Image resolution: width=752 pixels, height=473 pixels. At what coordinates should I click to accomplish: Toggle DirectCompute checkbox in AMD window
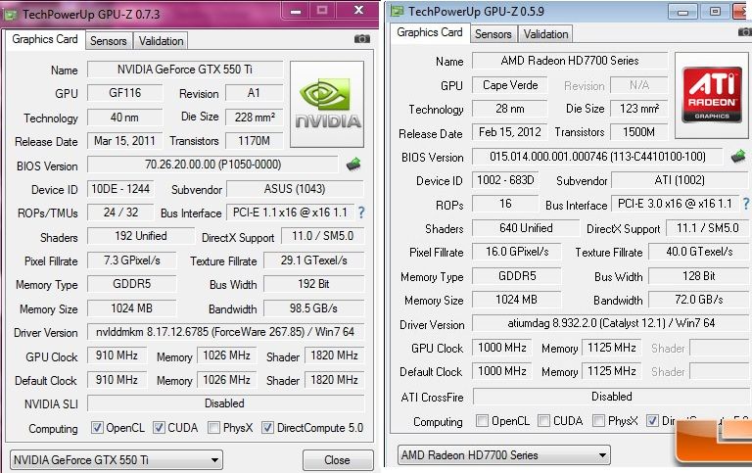click(652, 421)
